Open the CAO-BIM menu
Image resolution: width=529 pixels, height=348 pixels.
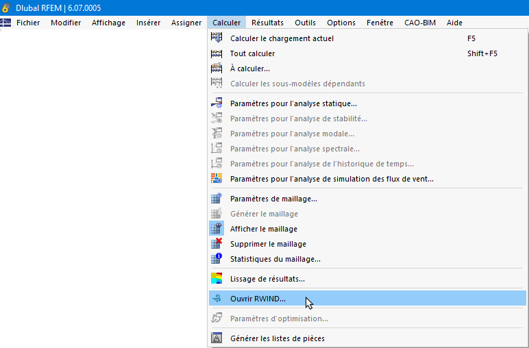[419, 23]
